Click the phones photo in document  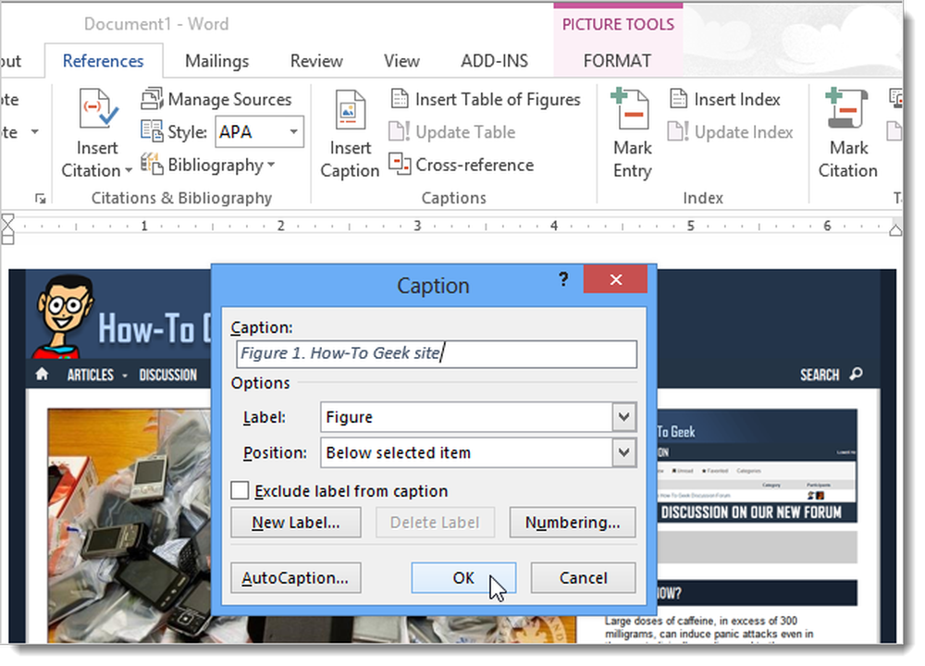tap(129, 524)
